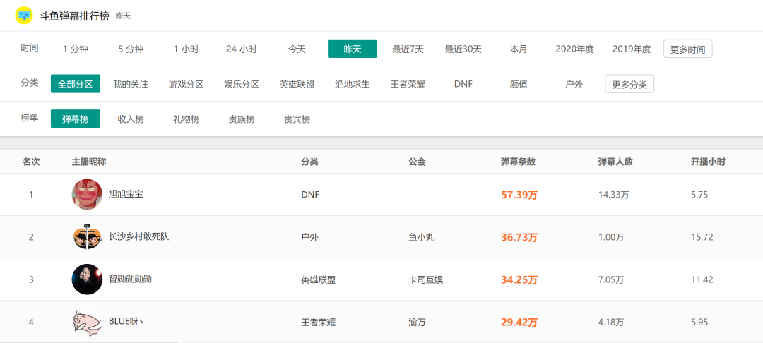Open 旭旭宝宝's avatar thumbnail
This screenshot has height=343, width=763.
87,194
